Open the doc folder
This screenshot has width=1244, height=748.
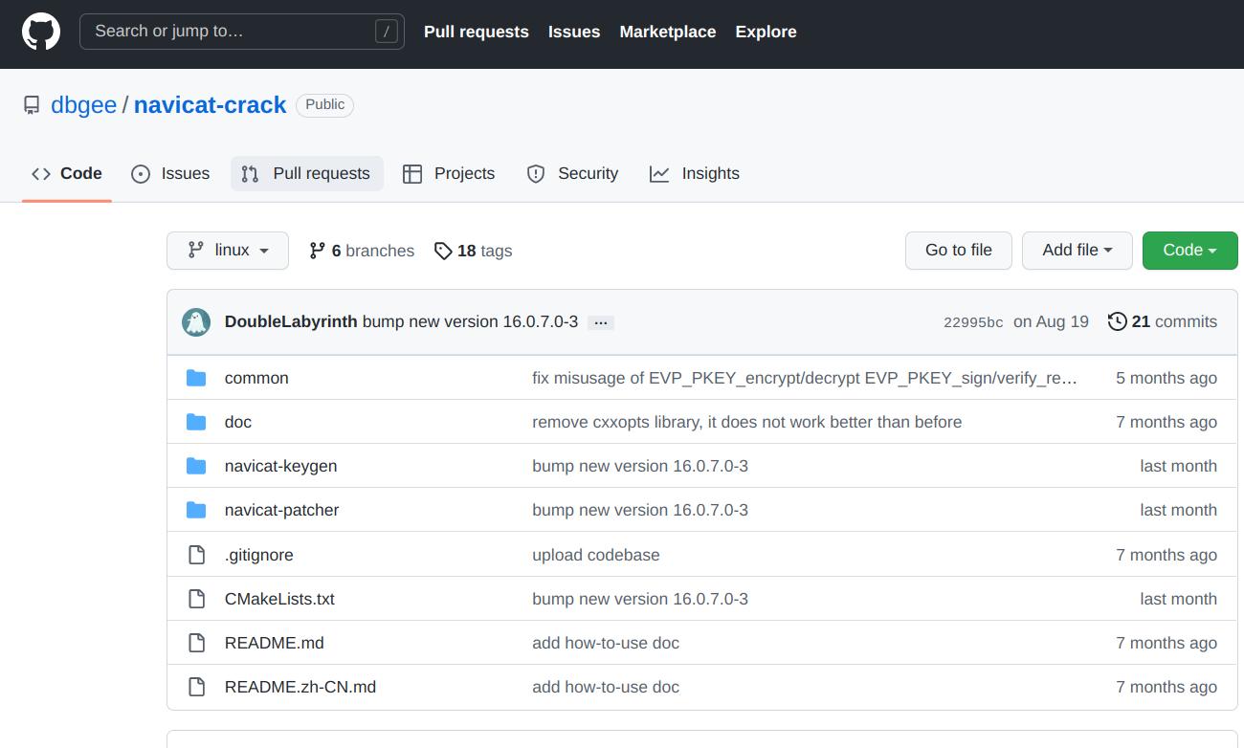(238, 422)
